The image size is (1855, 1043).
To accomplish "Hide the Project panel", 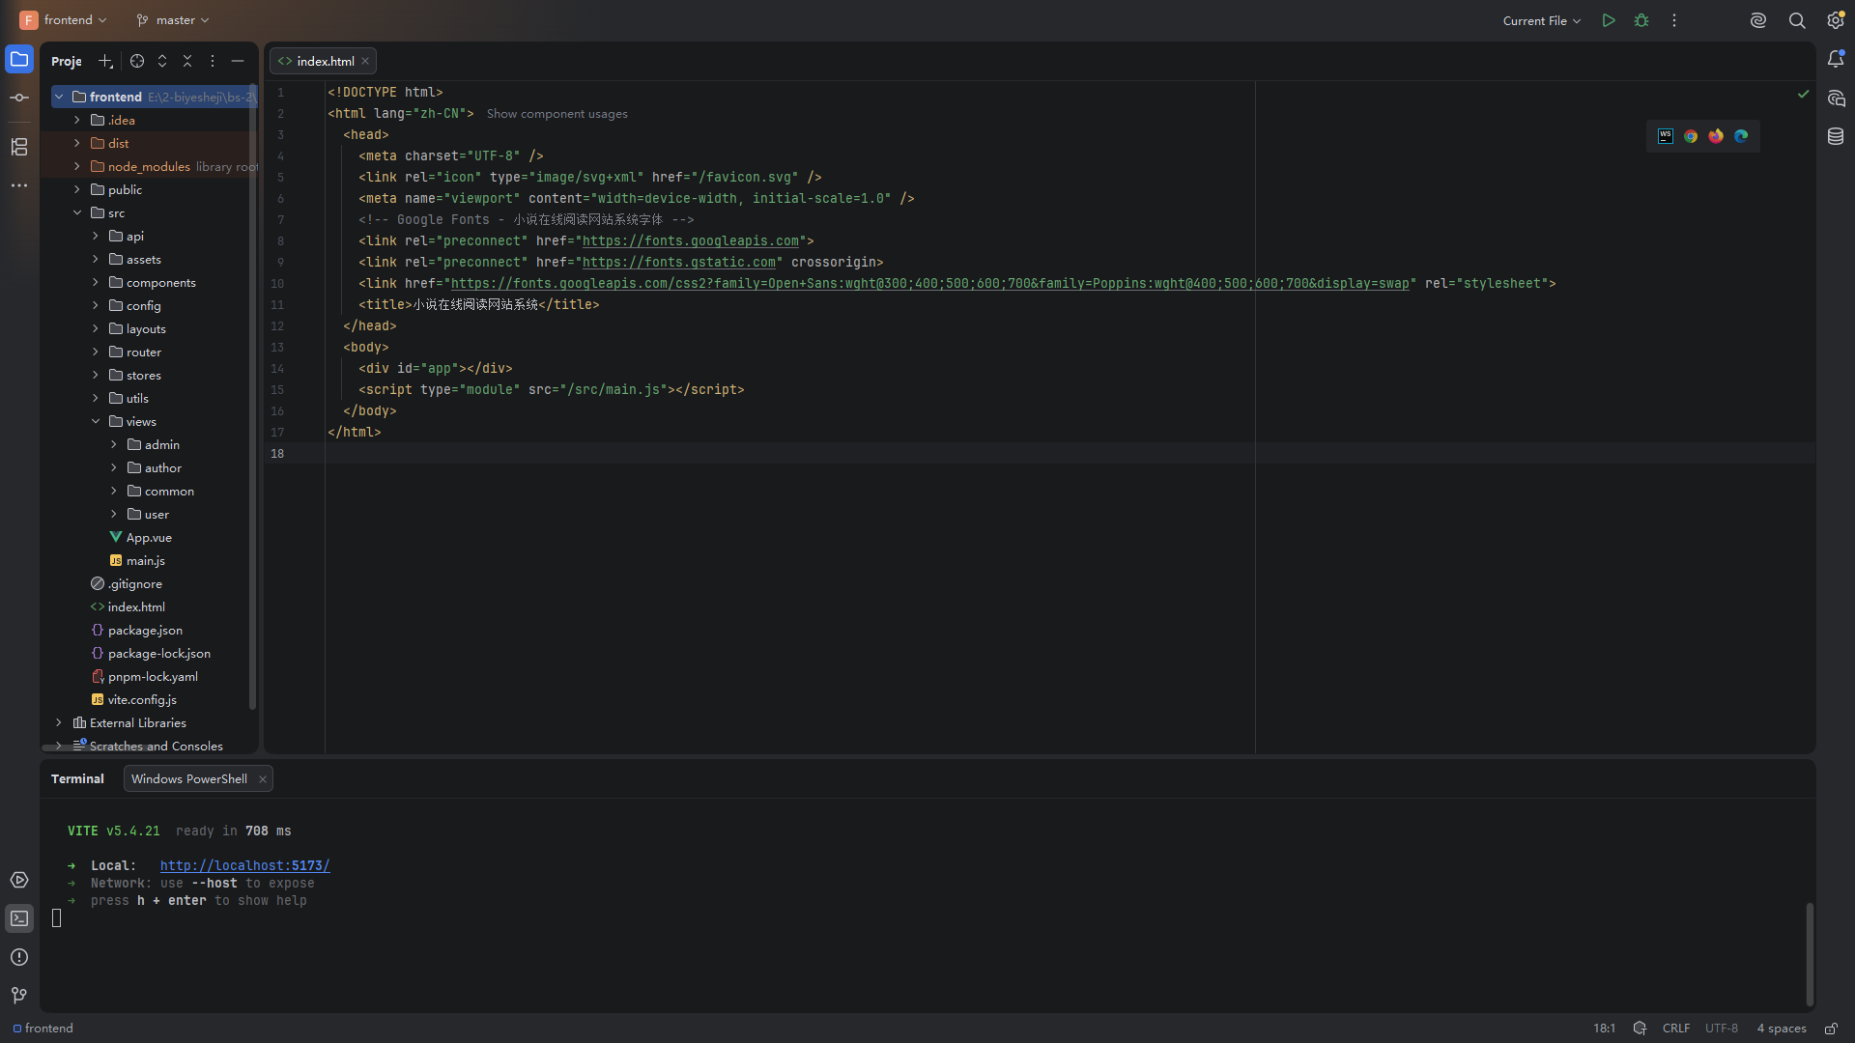I will click(x=238, y=61).
